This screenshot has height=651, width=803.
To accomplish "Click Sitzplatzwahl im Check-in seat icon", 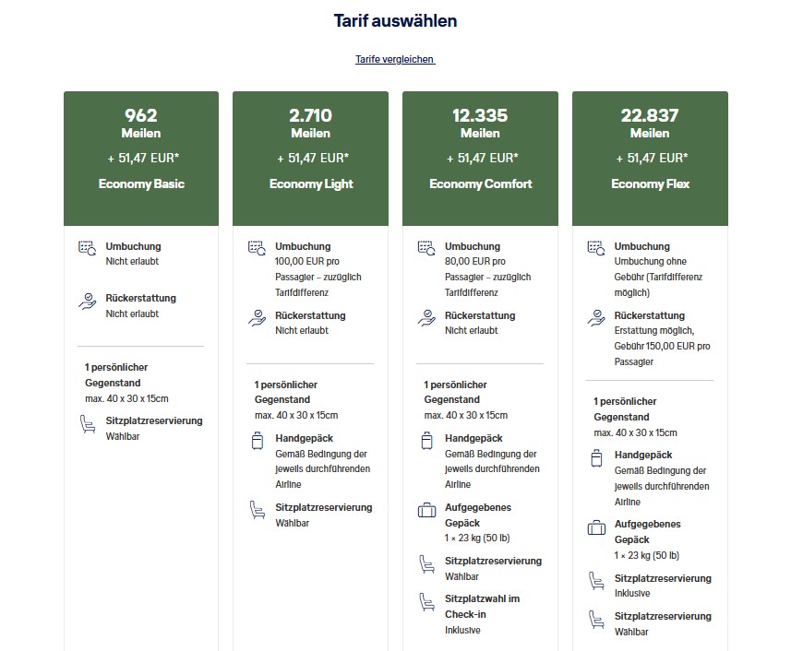I will coord(426,601).
